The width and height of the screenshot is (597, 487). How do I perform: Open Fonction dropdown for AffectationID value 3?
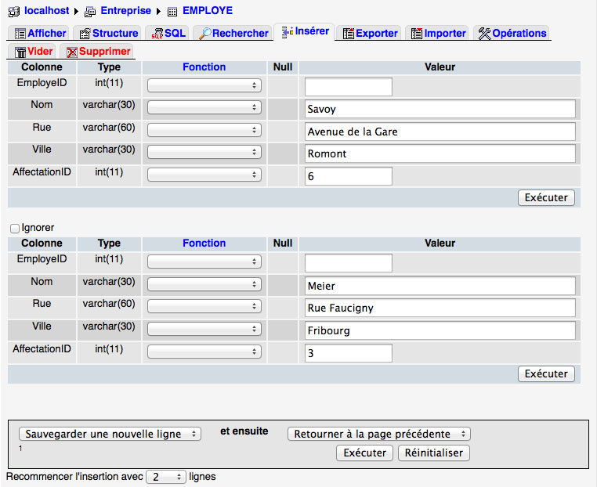(204, 352)
